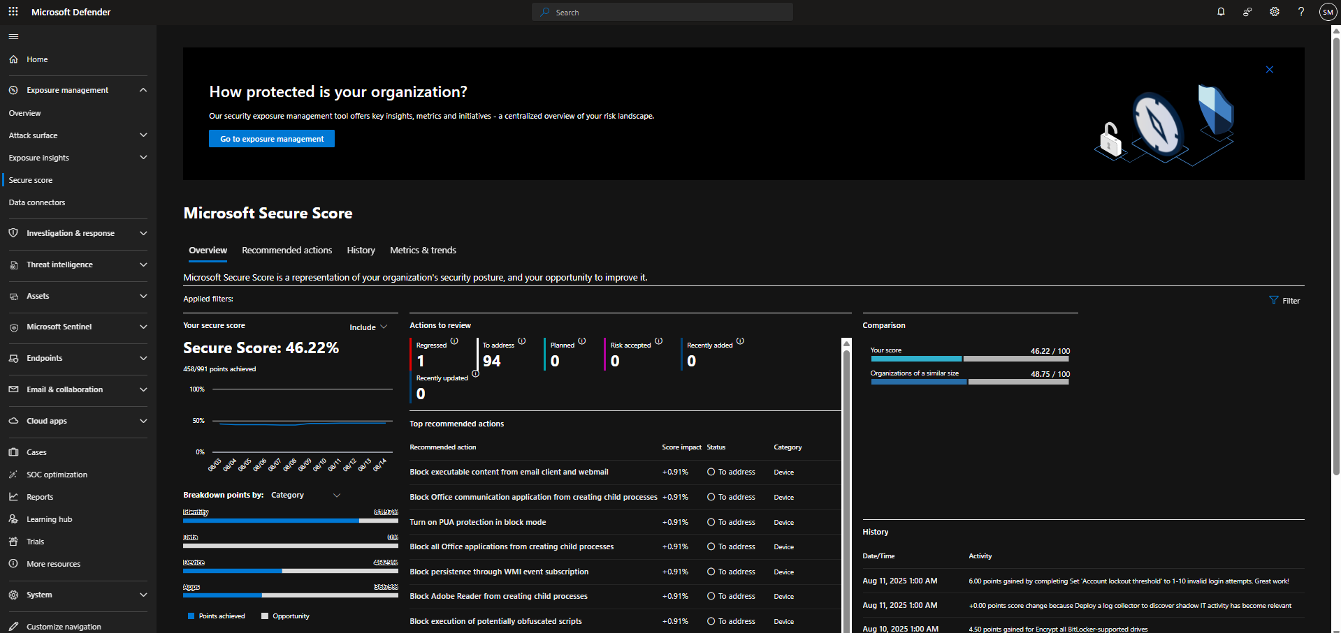Click the community people icon in header
This screenshot has height=633, width=1341.
pos(1247,12)
